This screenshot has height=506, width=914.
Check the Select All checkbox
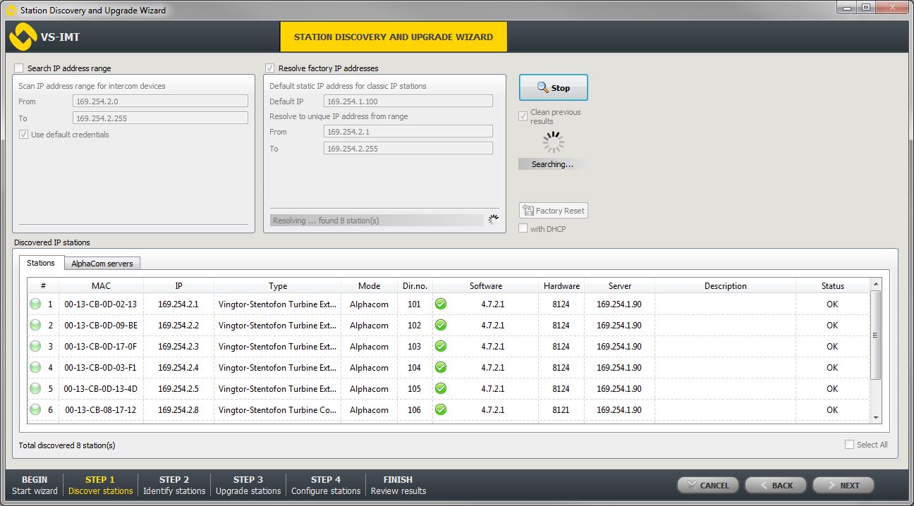click(849, 445)
